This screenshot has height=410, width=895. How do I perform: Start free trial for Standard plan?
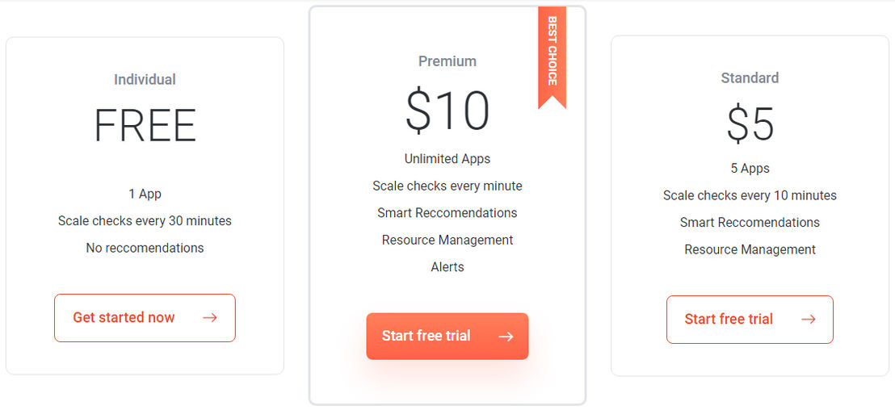(x=750, y=320)
